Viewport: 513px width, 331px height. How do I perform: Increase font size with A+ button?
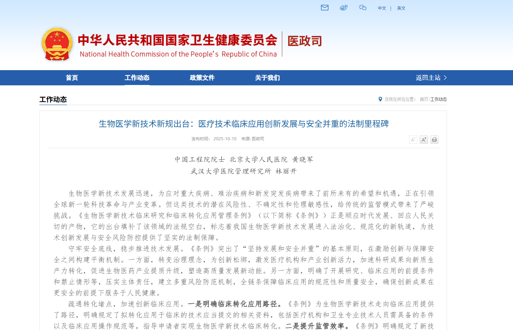click(x=424, y=140)
